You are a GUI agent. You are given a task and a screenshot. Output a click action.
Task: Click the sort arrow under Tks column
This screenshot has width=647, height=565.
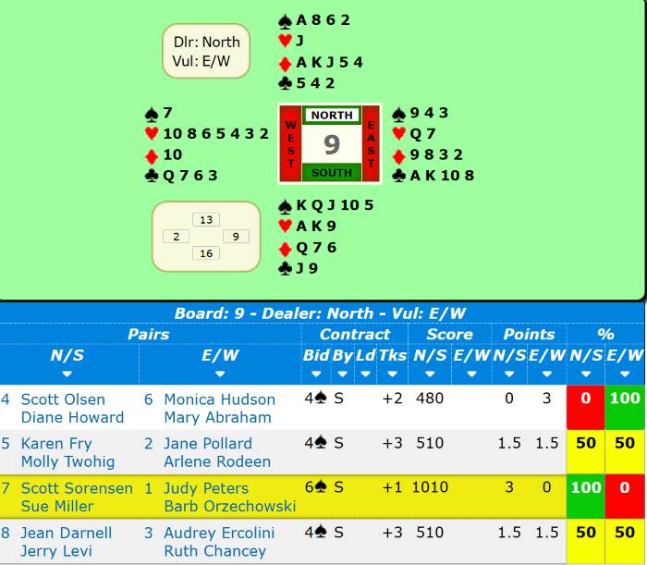[386, 375]
